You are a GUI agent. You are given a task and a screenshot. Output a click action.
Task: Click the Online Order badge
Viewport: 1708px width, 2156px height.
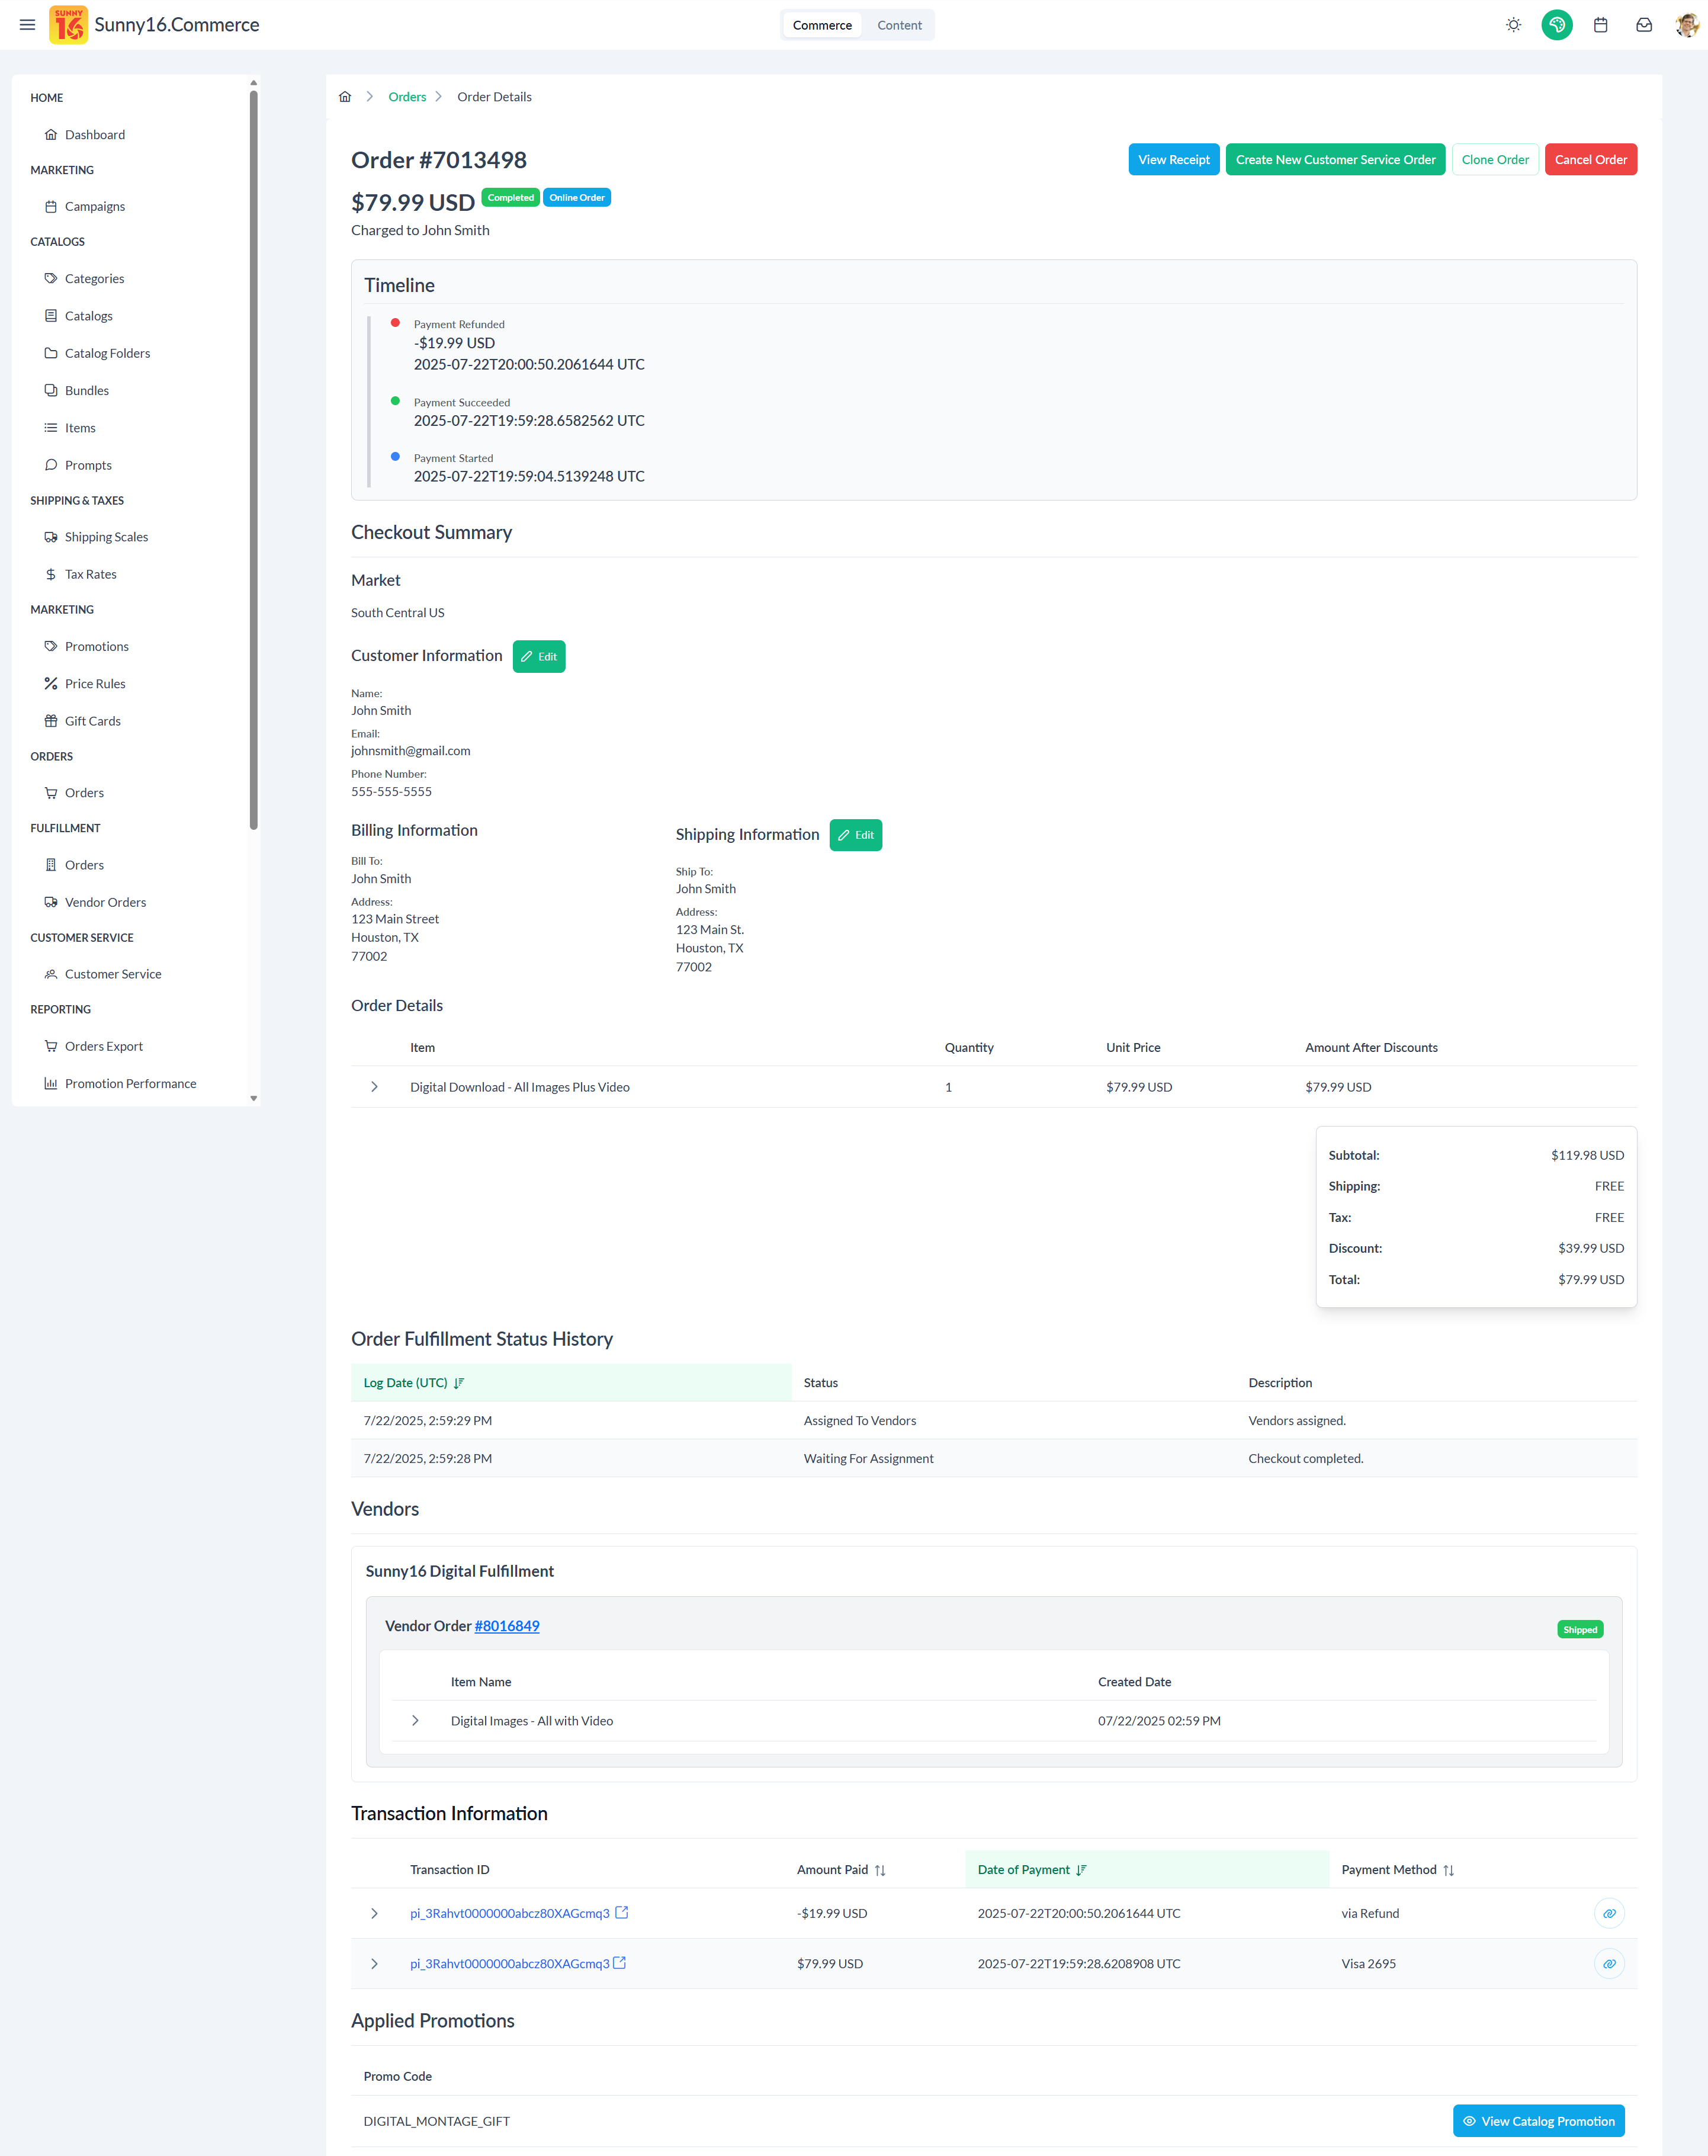pos(577,198)
